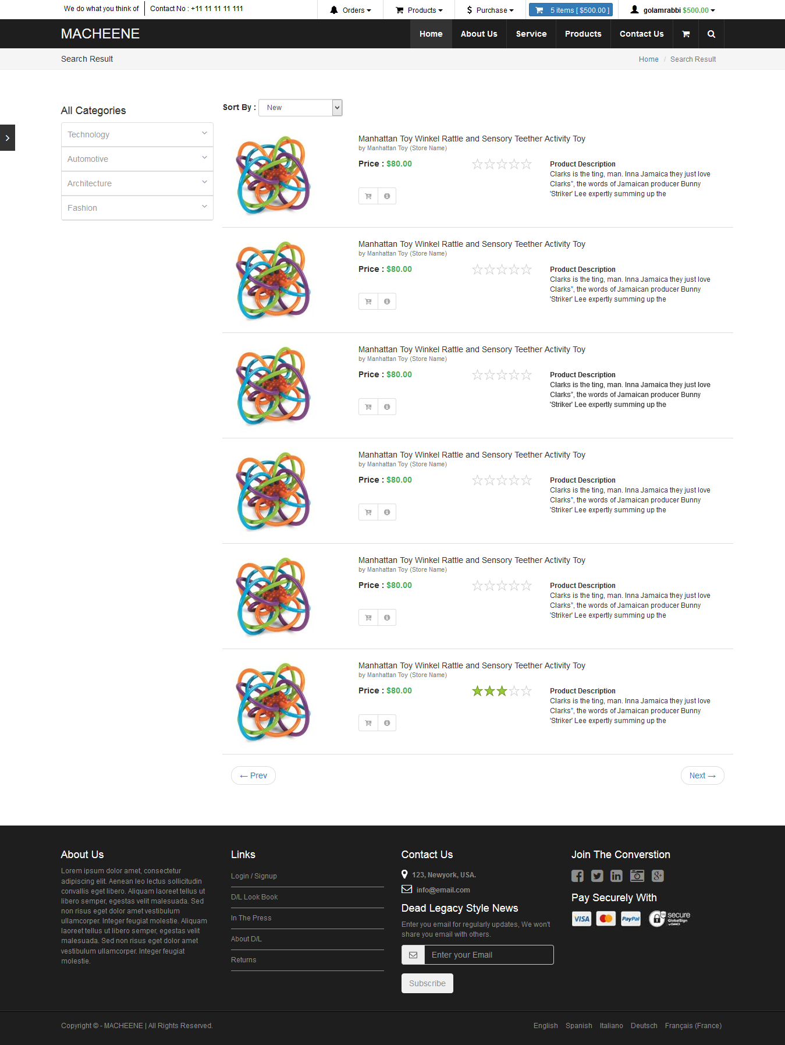785x1045 pixels.
Task: View info for fourth product
Action: (x=387, y=512)
